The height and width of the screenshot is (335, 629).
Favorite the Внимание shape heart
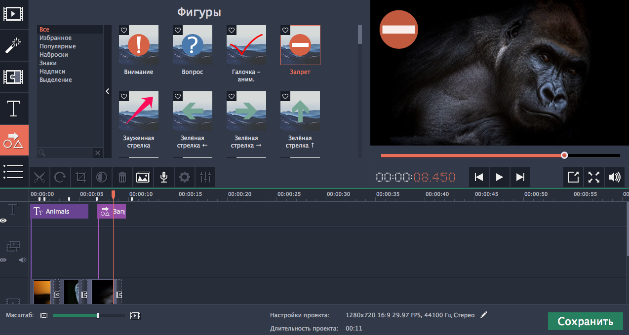[123, 30]
